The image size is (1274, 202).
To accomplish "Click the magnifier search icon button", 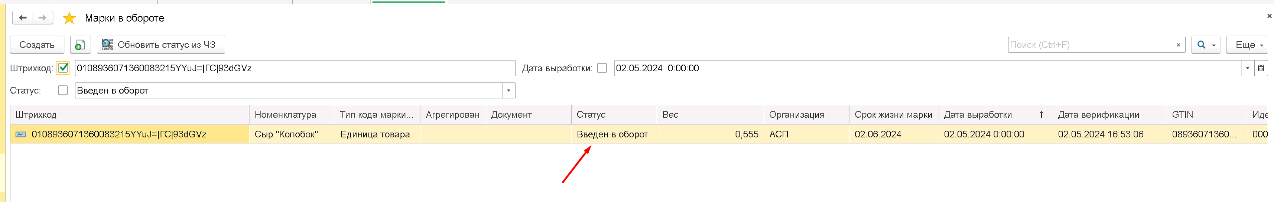I will [x=1205, y=45].
